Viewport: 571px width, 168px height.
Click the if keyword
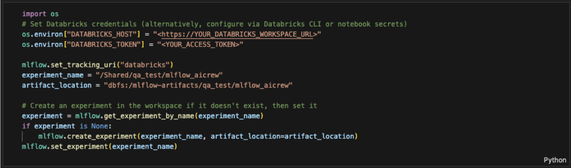[26, 126]
